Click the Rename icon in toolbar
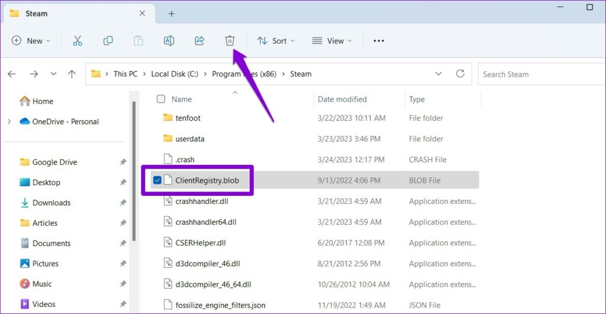This screenshot has width=606, height=314. pyautogui.click(x=169, y=41)
